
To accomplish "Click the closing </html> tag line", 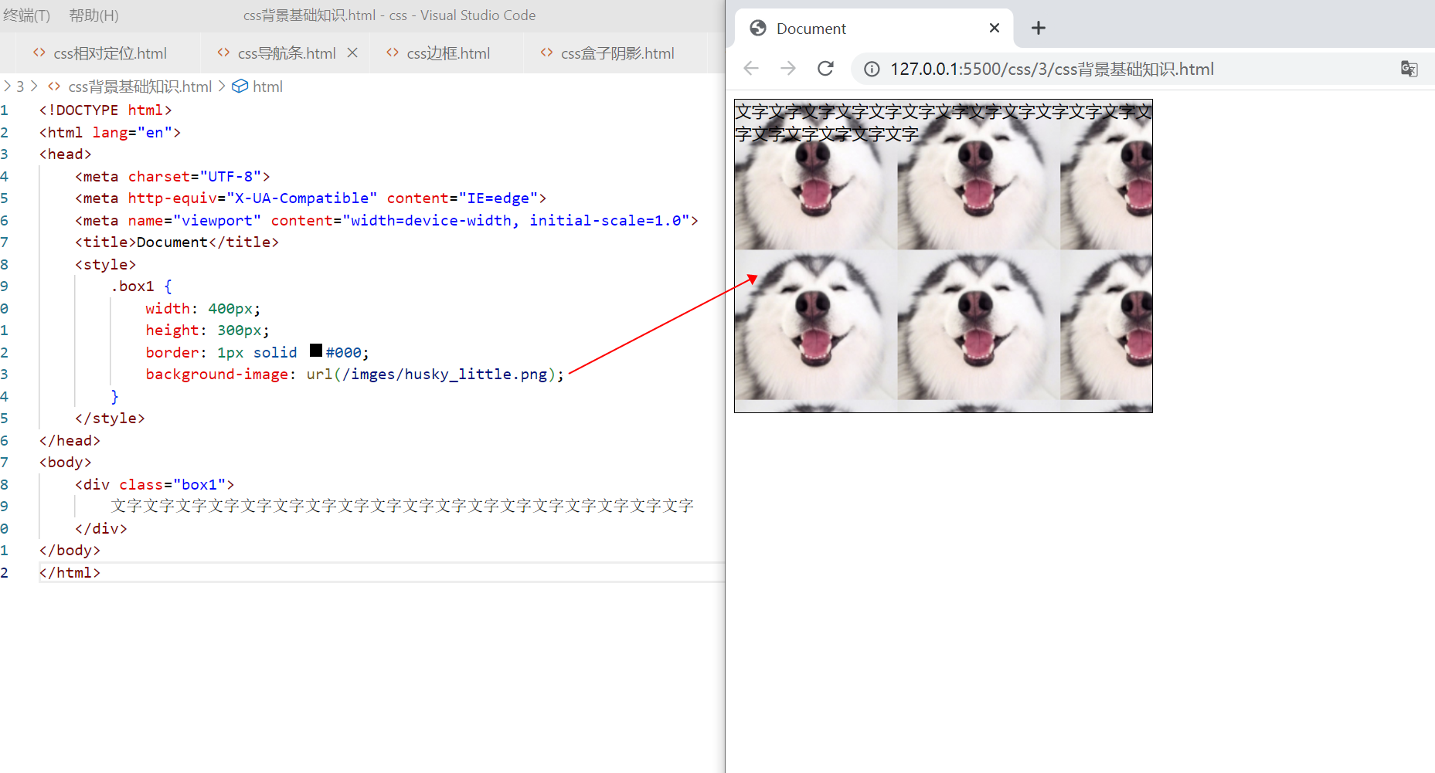I will [70, 573].
